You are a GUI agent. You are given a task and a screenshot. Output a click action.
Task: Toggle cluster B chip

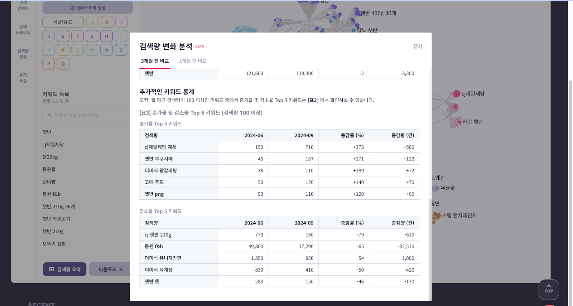(107, 22)
